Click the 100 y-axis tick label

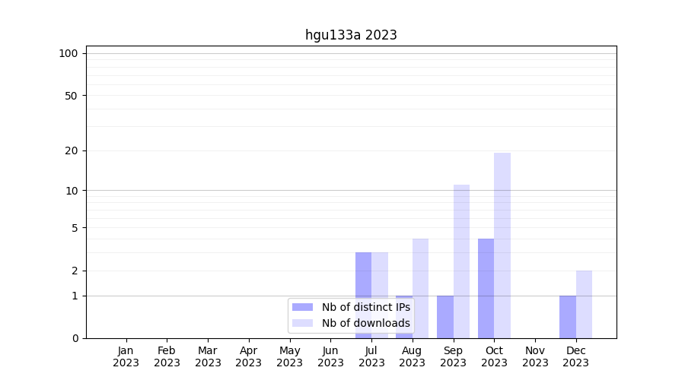(x=68, y=53)
